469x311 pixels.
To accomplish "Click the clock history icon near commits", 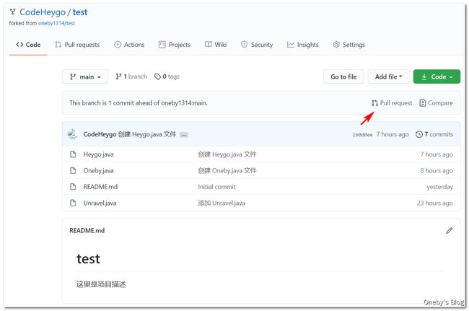I will pos(419,134).
